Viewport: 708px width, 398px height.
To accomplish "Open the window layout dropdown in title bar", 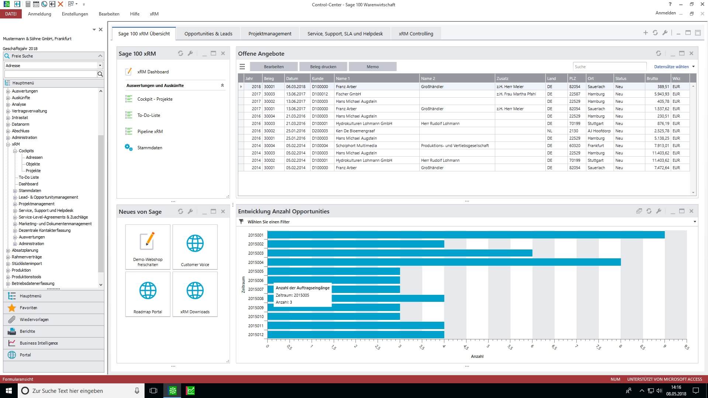I will click(73, 4).
